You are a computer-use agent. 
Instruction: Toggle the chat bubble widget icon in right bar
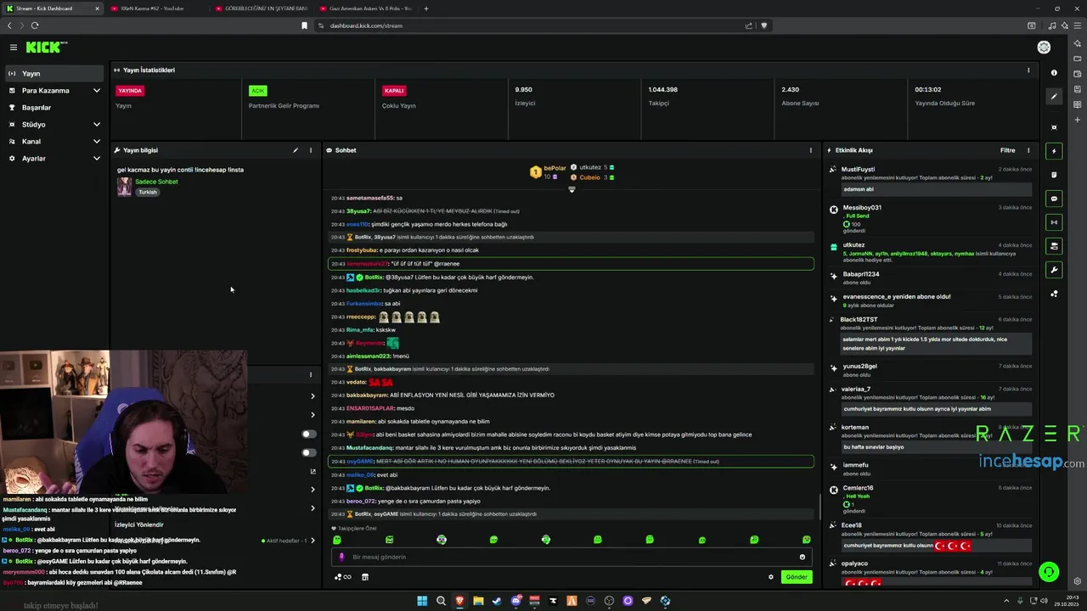1054,199
